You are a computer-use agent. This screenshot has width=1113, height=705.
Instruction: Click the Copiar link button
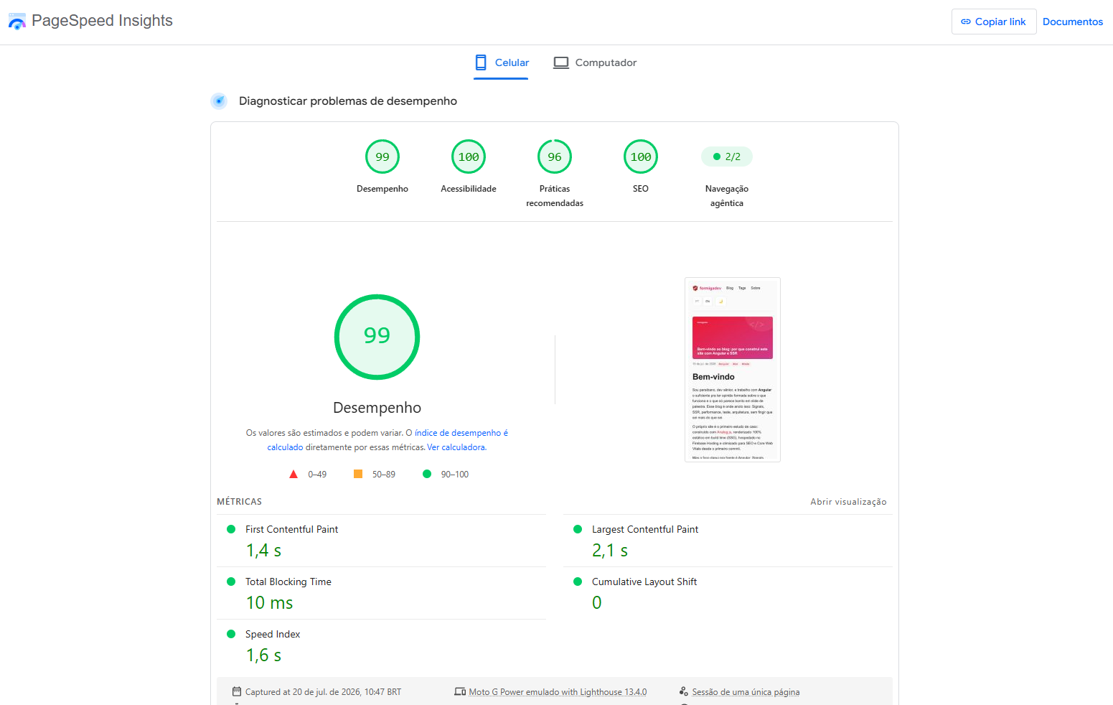pyautogui.click(x=994, y=22)
